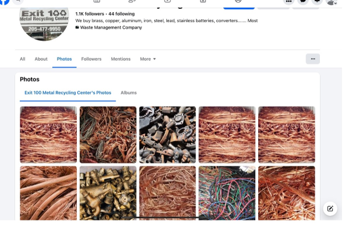Viewport: 349px width, 242px height.
Task: Click the three-dot page options button
Action: click(x=312, y=59)
